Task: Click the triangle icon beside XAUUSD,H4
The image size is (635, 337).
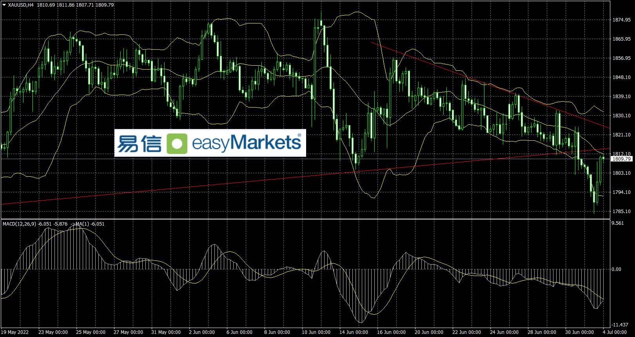Action: (x=4, y=5)
